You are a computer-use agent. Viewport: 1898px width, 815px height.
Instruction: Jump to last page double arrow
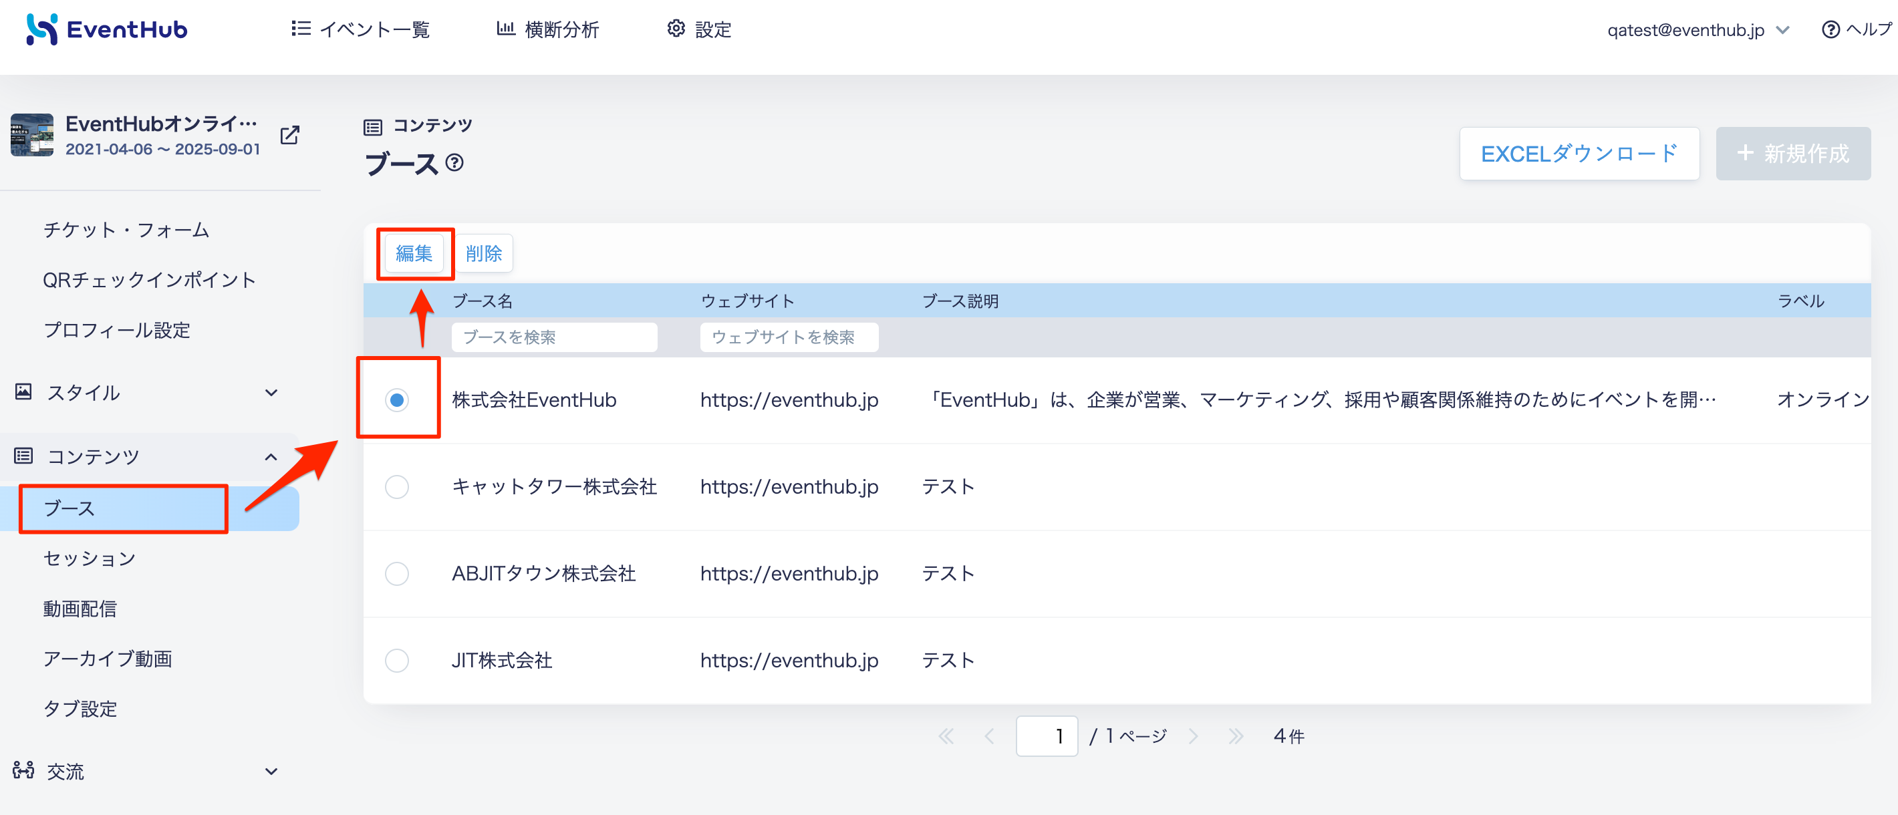click(1236, 736)
